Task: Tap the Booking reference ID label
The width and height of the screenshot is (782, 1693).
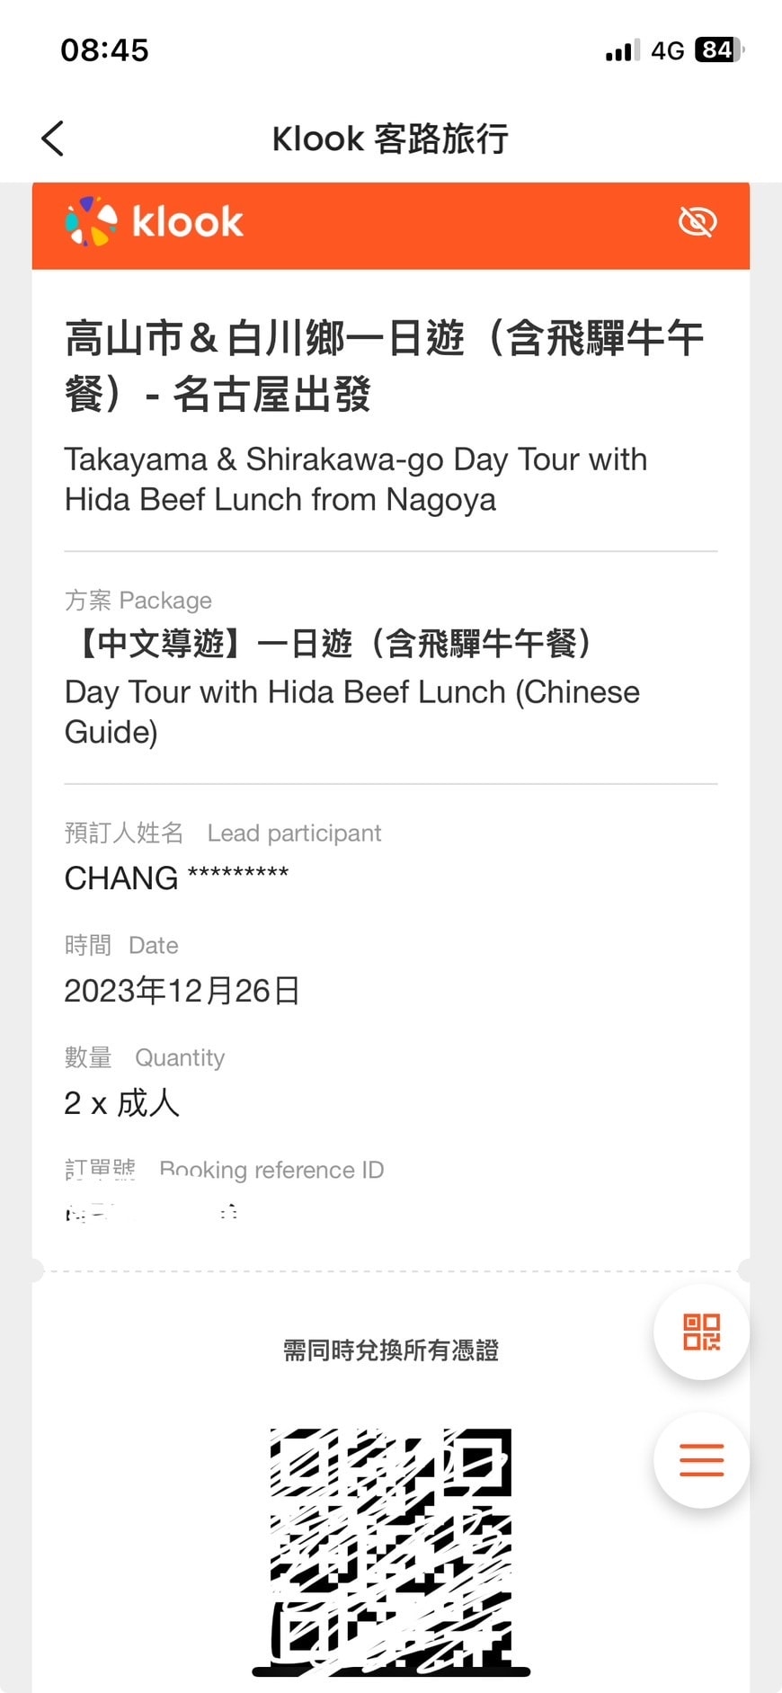Action: point(271,1170)
